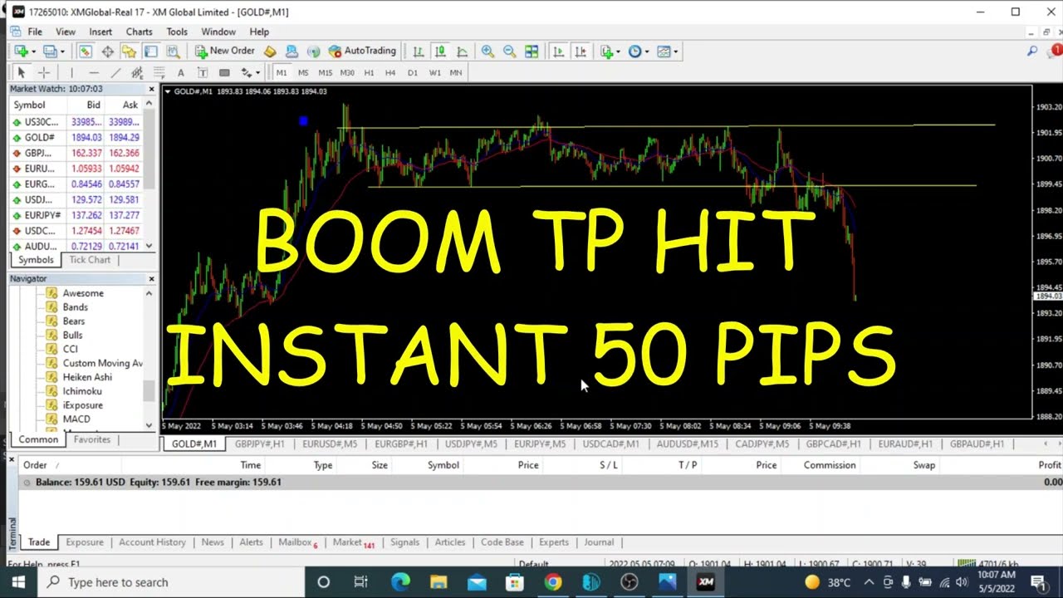Select bar chart display icon
The height and width of the screenshot is (598, 1063).
[418, 51]
